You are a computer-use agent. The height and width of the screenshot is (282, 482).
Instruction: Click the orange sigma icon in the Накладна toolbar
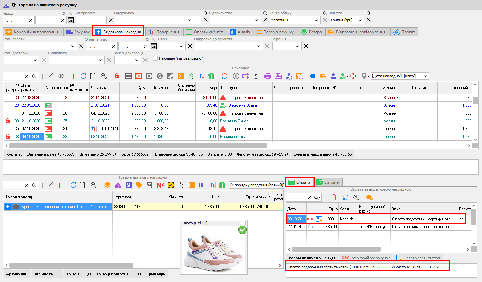181,76
